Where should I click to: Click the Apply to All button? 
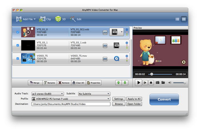[x=134, y=99]
